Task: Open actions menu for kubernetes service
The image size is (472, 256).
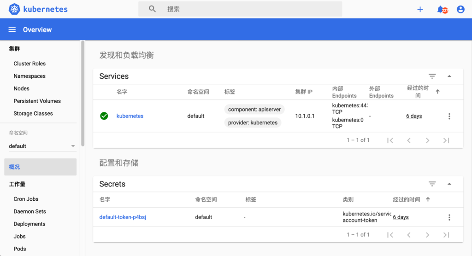Action: click(449, 116)
